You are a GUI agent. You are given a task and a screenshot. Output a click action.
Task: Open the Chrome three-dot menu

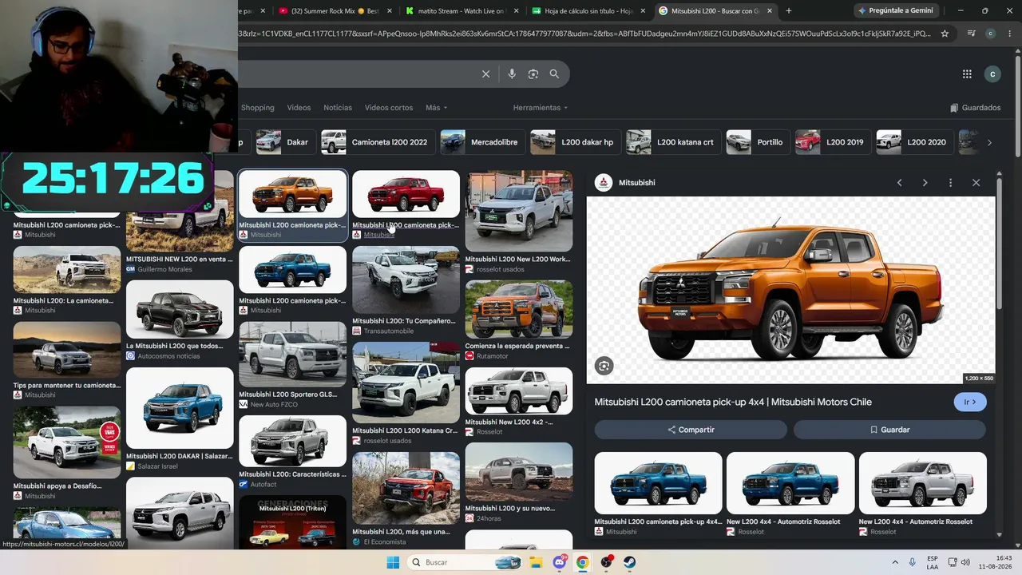point(1009,34)
